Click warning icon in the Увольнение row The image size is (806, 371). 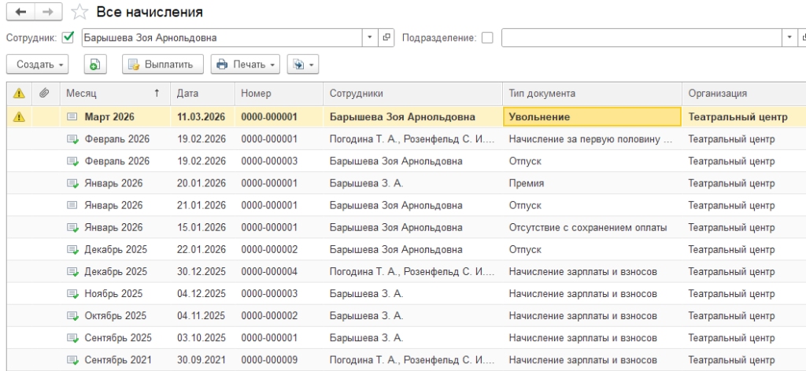tap(19, 117)
